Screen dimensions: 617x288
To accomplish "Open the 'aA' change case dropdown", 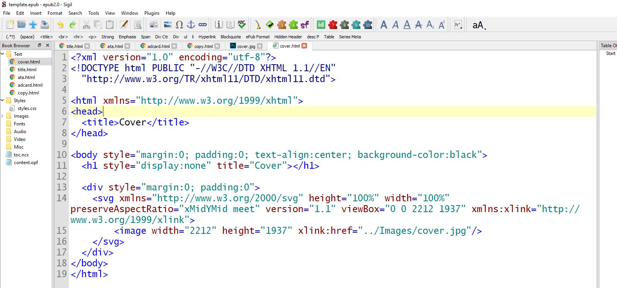I will 479,25.
